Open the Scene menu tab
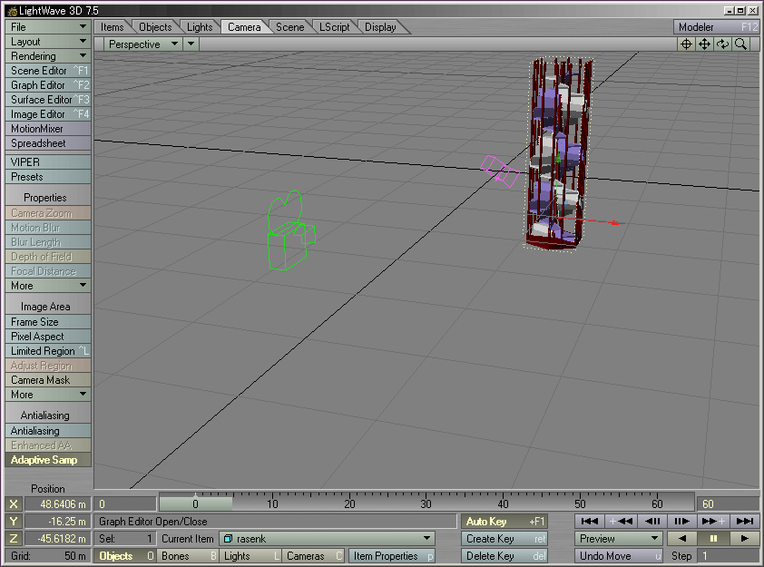The image size is (764, 567). tap(289, 26)
